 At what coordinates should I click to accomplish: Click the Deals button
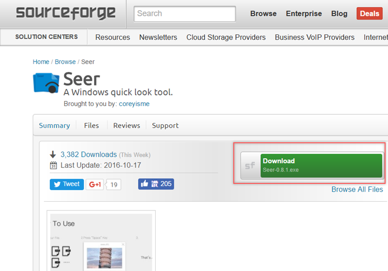coord(369,14)
